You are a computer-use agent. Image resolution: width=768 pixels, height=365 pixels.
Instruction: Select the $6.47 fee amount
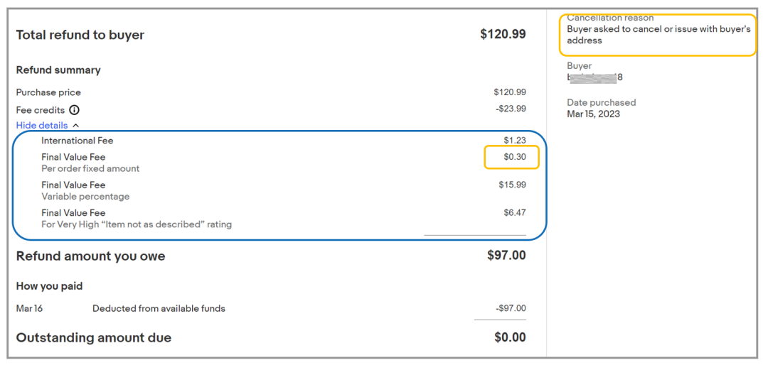click(515, 212)
